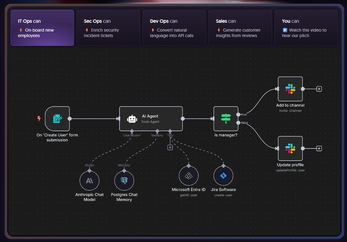The height and width of the screenshot is (242, 347).
Task: Click the plus button under the Tool connector
Action: click(170, 148)
